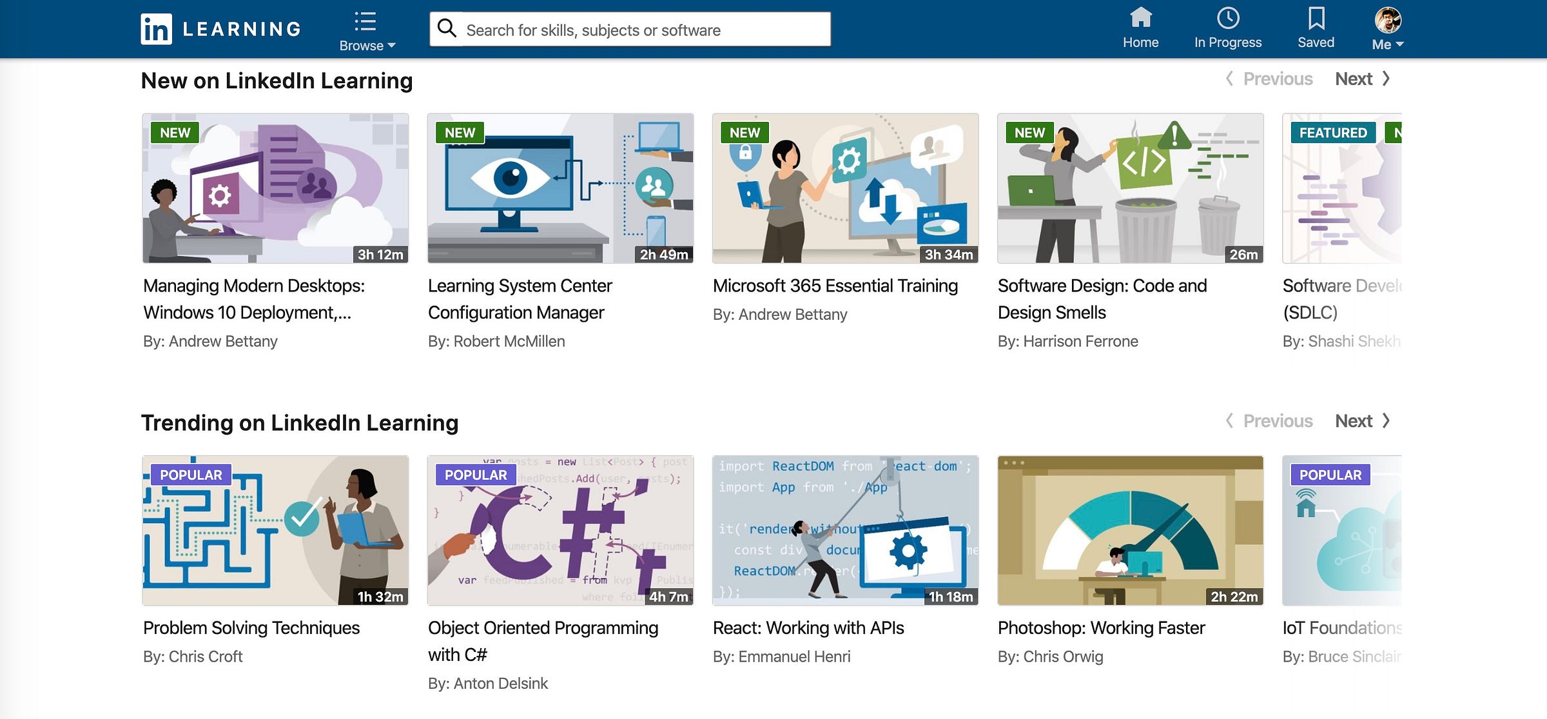
Task: Open Software Design Code Smells thumbnail
Action: pyautogui.click(x=1130, y=188)
